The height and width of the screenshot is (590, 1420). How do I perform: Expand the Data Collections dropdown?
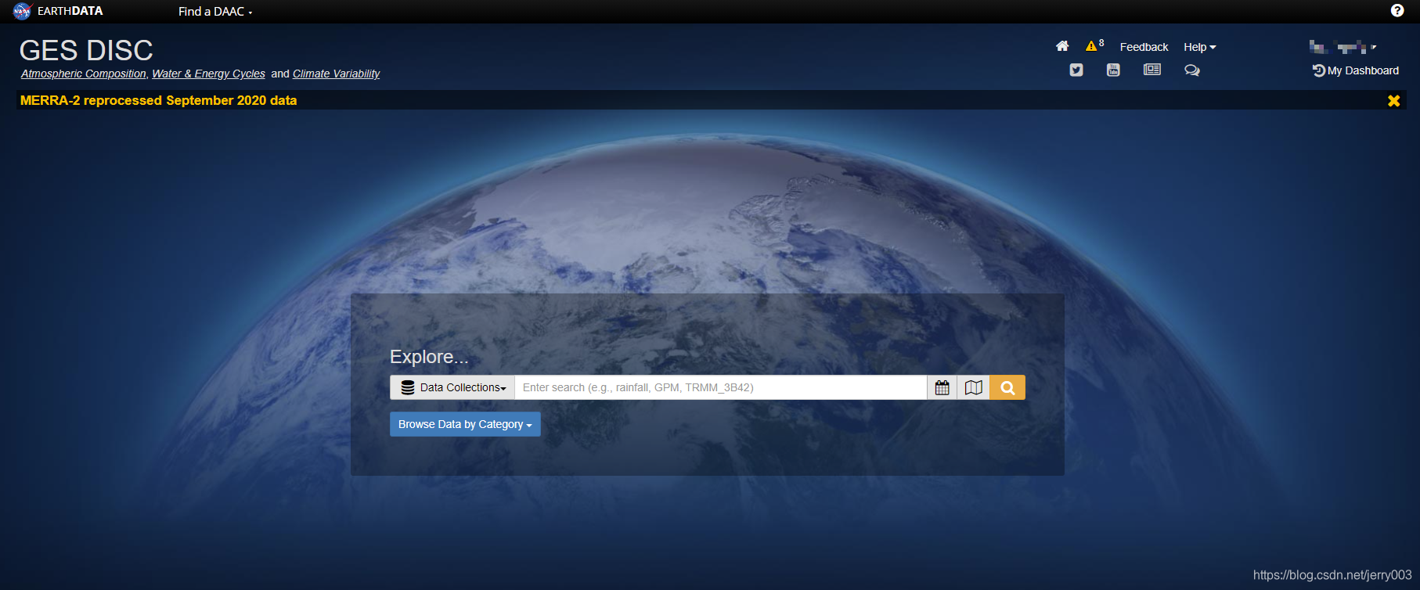pyautogui.click(x=452, y=387)
